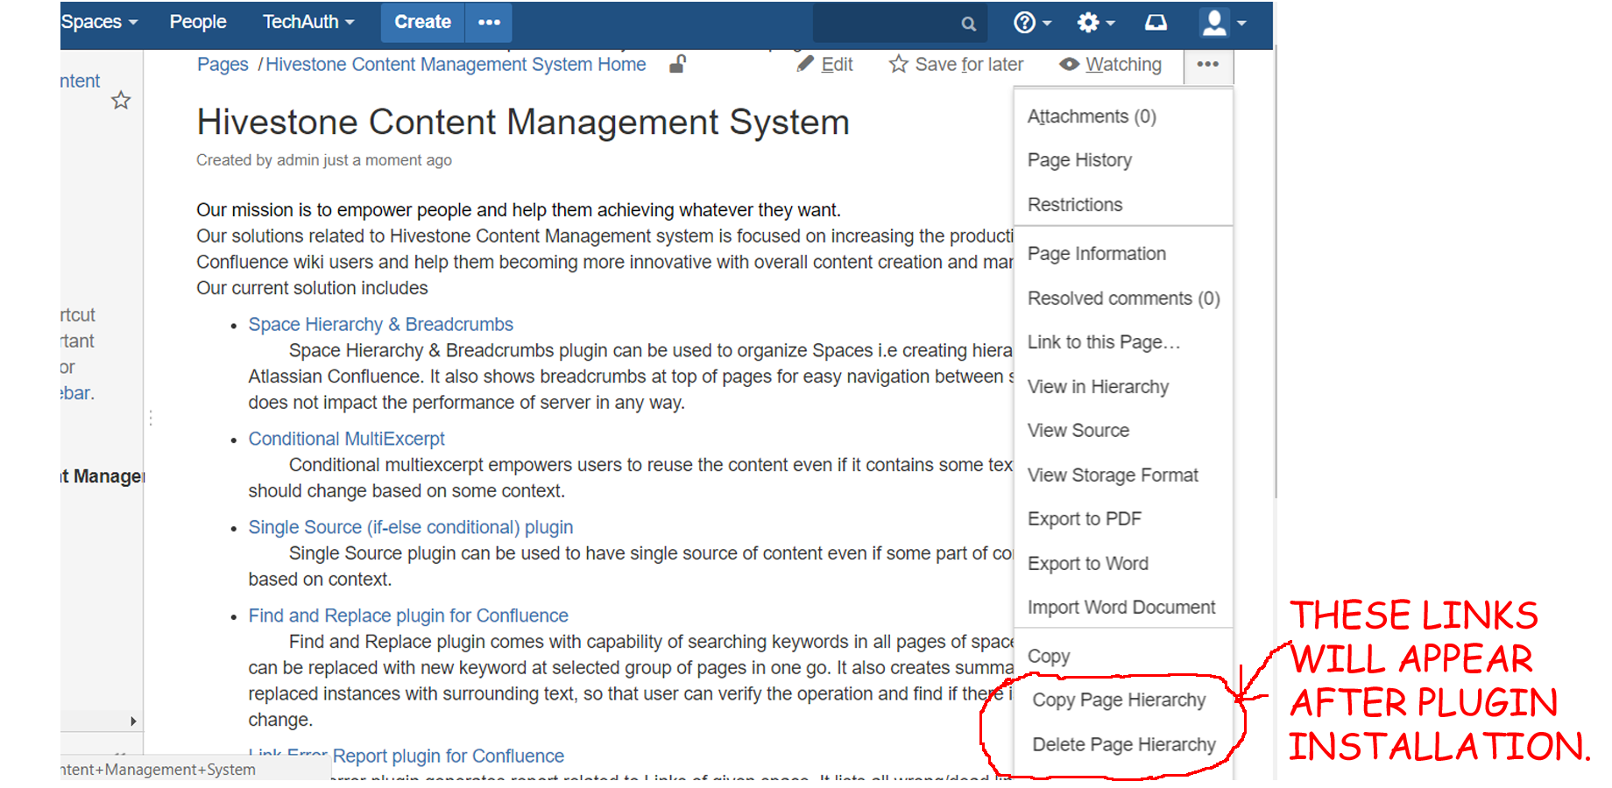
Task: Click the 'Created by admin just a moment ago' text
Action: [x=324, y=160]
